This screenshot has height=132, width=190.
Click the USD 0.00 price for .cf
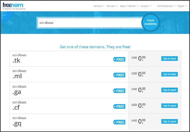tap(139, 106)
